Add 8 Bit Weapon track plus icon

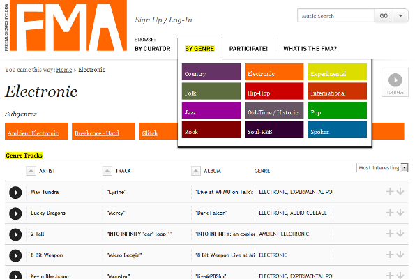pos(390,255)
